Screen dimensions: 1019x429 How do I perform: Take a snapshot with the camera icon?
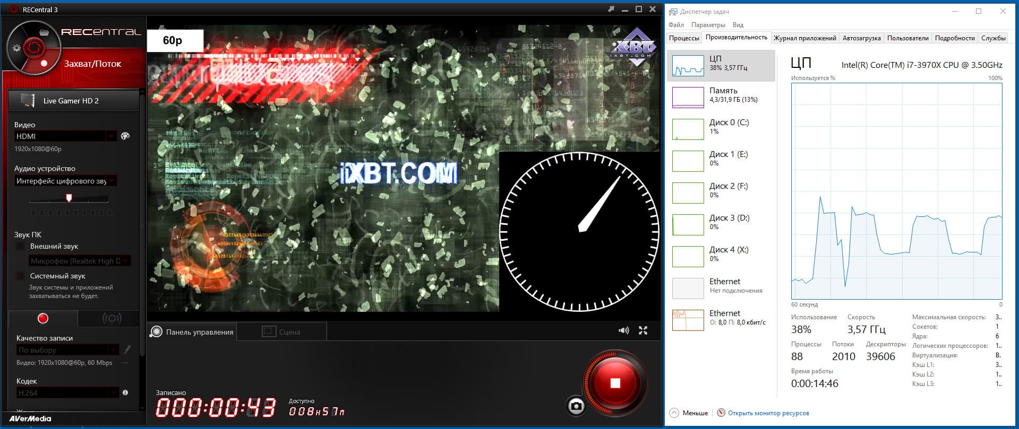click(x=576, y=406)
